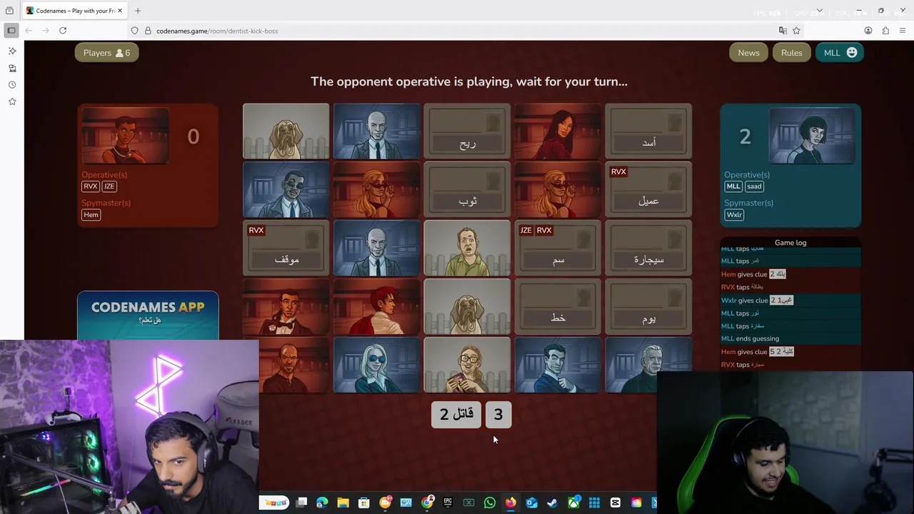
Task: Open the Xbox app from the taskbar
Action: 573,503
